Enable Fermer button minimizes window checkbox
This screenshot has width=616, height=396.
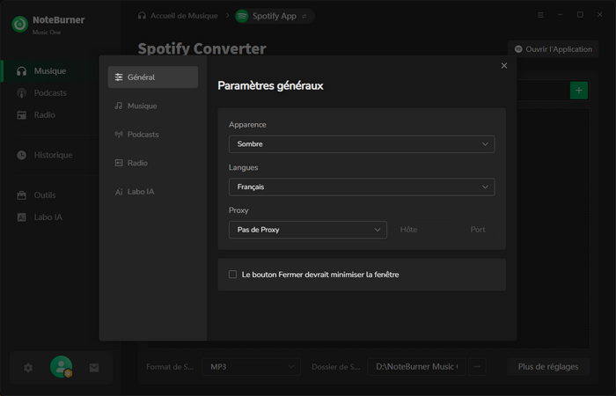coord(233,275)
